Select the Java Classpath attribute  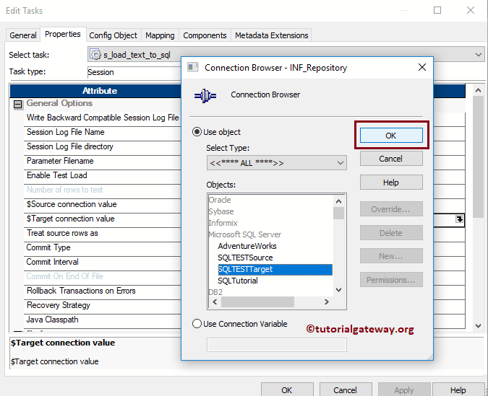(52, 320)
